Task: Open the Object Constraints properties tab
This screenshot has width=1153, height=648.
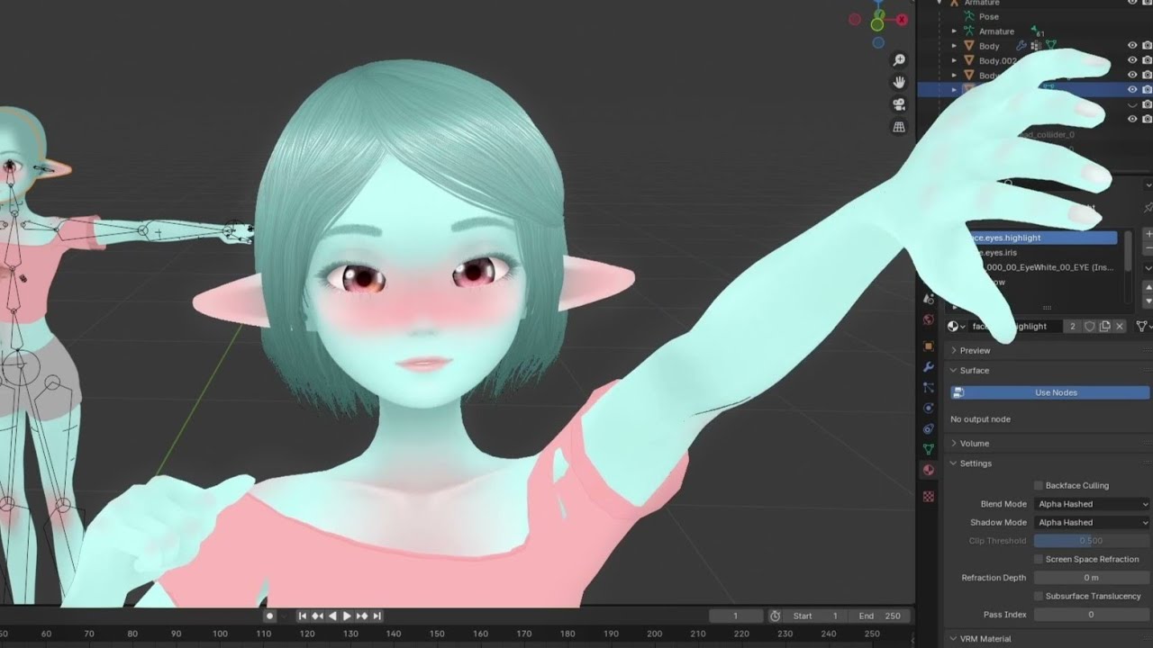Action: coord(929,428)
